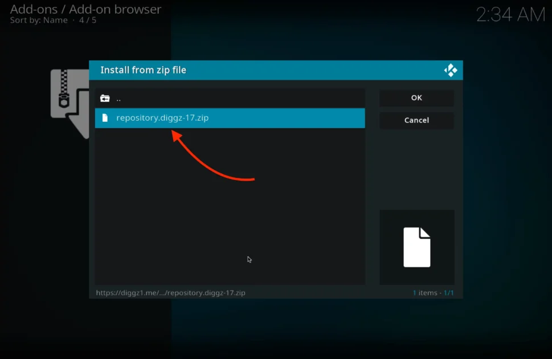Dismiss the dialog with Cancel
The height and width of the screenshot is (359, 552).
click(x=416, y=120)
